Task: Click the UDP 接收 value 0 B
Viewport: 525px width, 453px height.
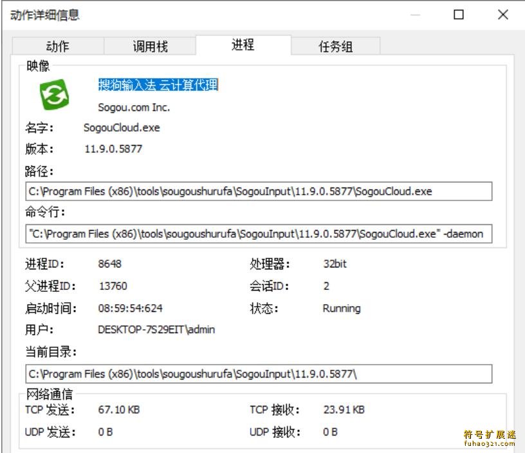Action: click(330, 432)
